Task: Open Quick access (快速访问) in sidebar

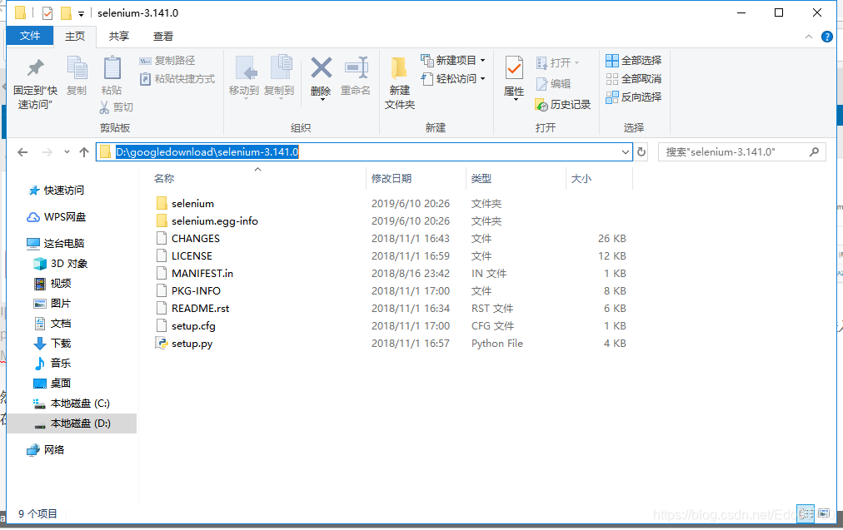Action: [57, 190]
